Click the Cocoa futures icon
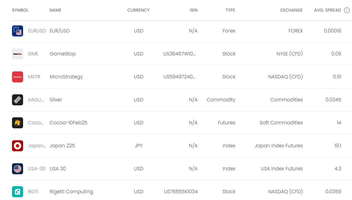 click(18, 123)
